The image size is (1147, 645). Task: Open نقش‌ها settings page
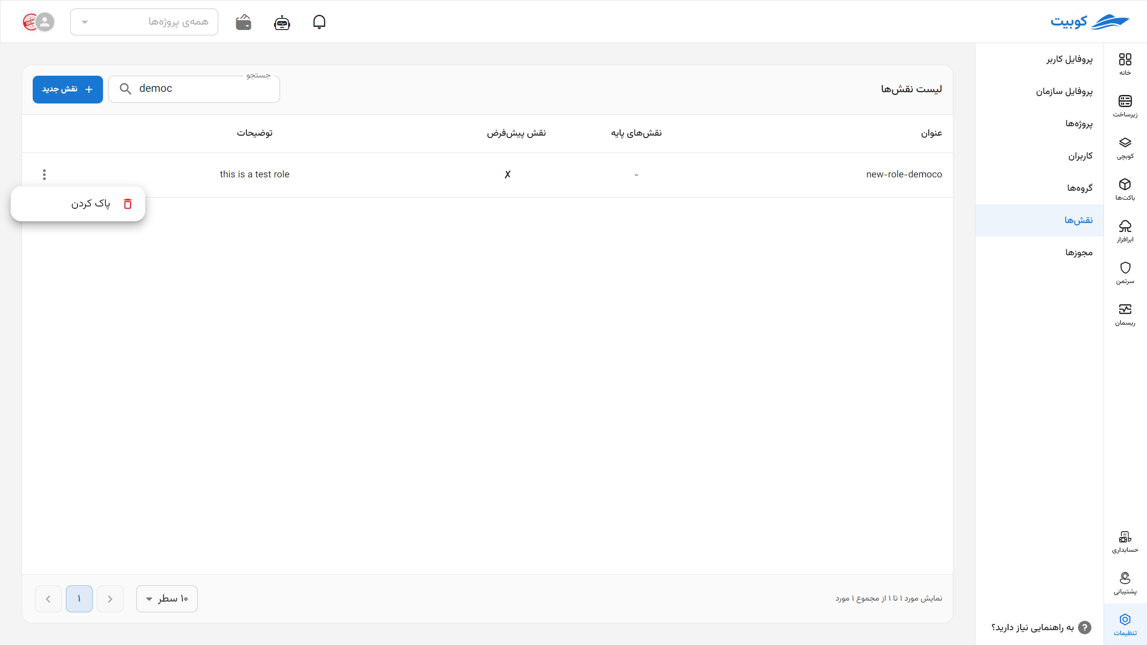click(x=1039, y=220)
